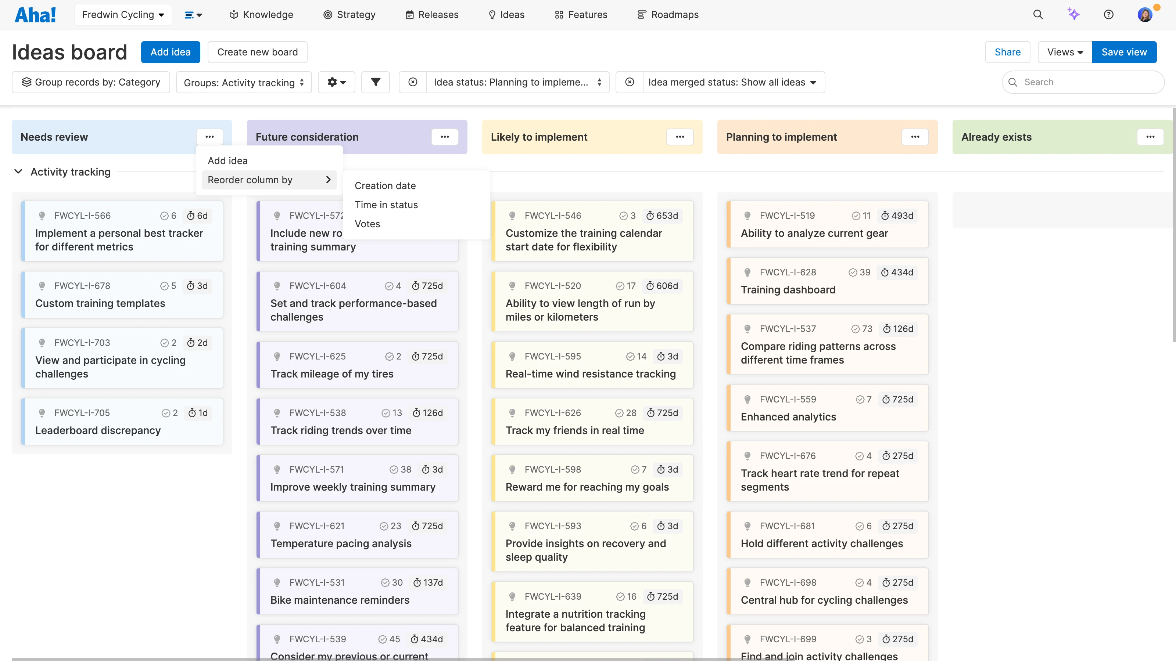Expand the Views dropdown

coord(1065,52)
